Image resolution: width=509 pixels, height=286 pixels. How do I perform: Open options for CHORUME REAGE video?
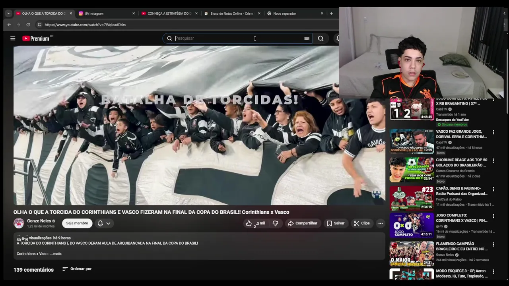[493, 161]
